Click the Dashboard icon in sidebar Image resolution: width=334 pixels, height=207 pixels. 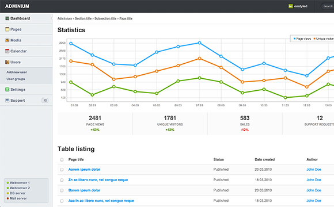point(7,18)
